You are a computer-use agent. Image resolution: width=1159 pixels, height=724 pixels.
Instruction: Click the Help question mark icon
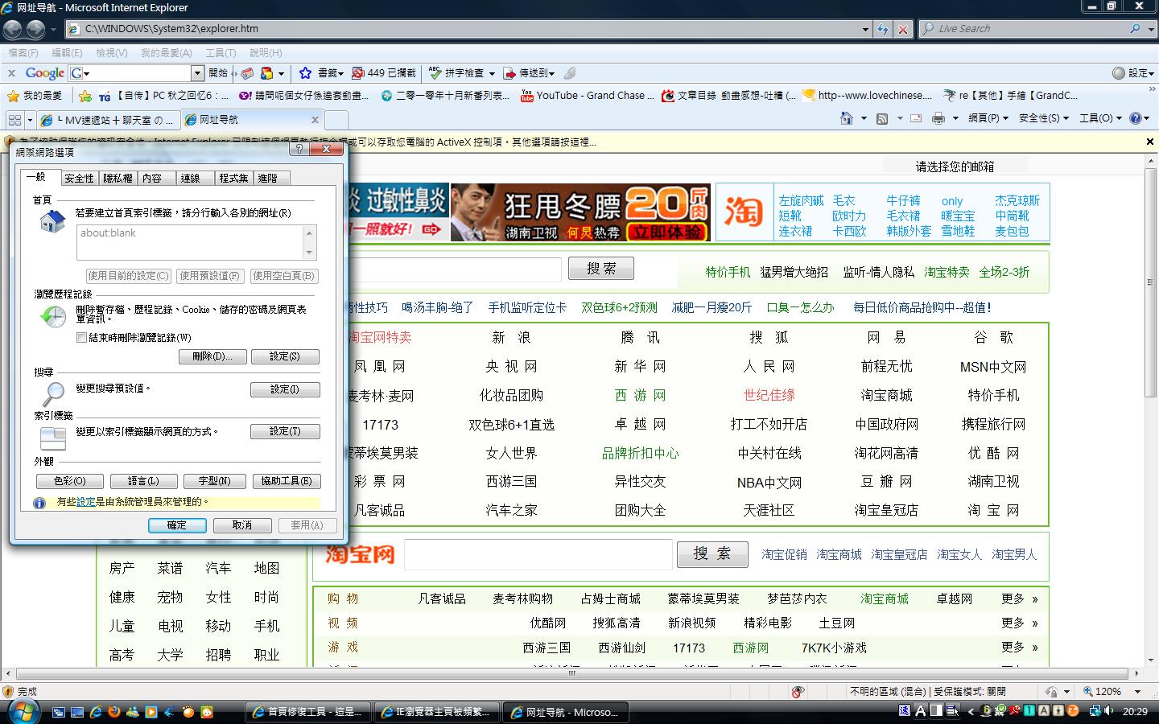click(x=1136, y=118)
